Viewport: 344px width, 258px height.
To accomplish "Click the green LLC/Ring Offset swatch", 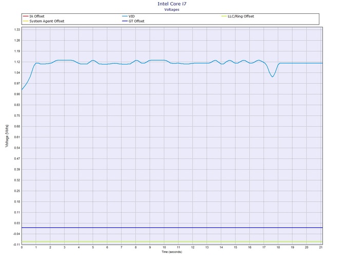I will pyautogui.click(x=224, y=16).
